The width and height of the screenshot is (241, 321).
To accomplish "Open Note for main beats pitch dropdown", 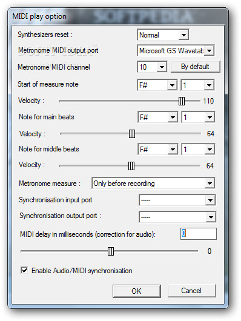I will pyautogui.click(x=157, y=117).
